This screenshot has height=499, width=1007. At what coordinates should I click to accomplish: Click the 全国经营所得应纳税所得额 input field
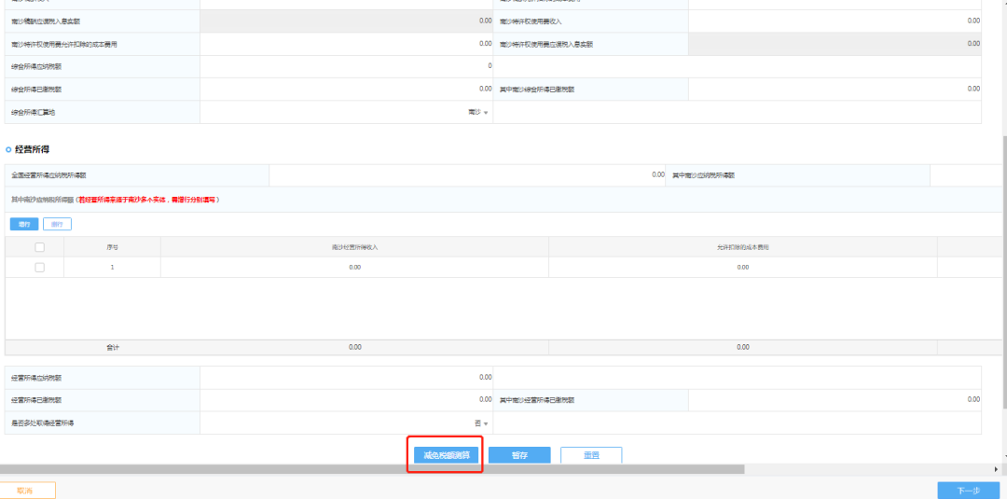click(x=467, y=175)
